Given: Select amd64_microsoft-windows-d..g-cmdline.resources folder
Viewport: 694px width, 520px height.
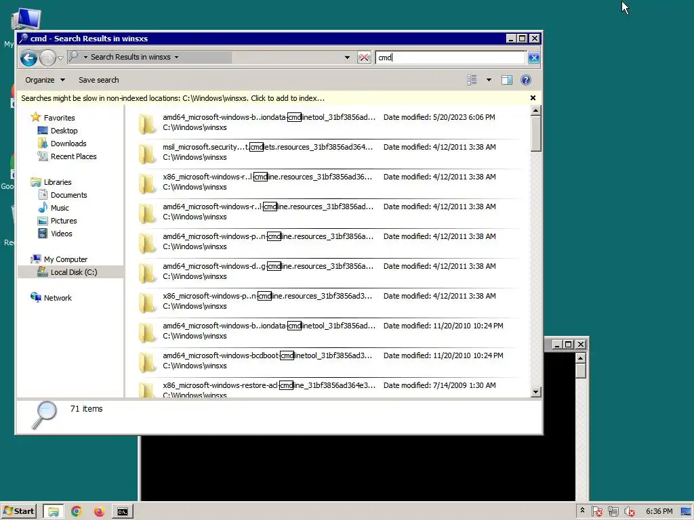Looking at the screenshot, I should click(327, 272).
